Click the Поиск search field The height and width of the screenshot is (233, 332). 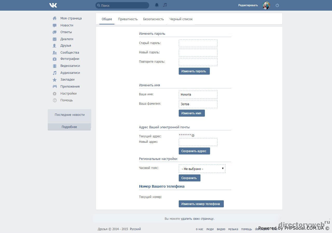(x=122, y=5)
